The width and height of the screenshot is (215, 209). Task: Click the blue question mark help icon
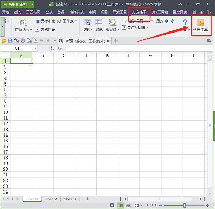pyautogui.click(x=185, y=23)
